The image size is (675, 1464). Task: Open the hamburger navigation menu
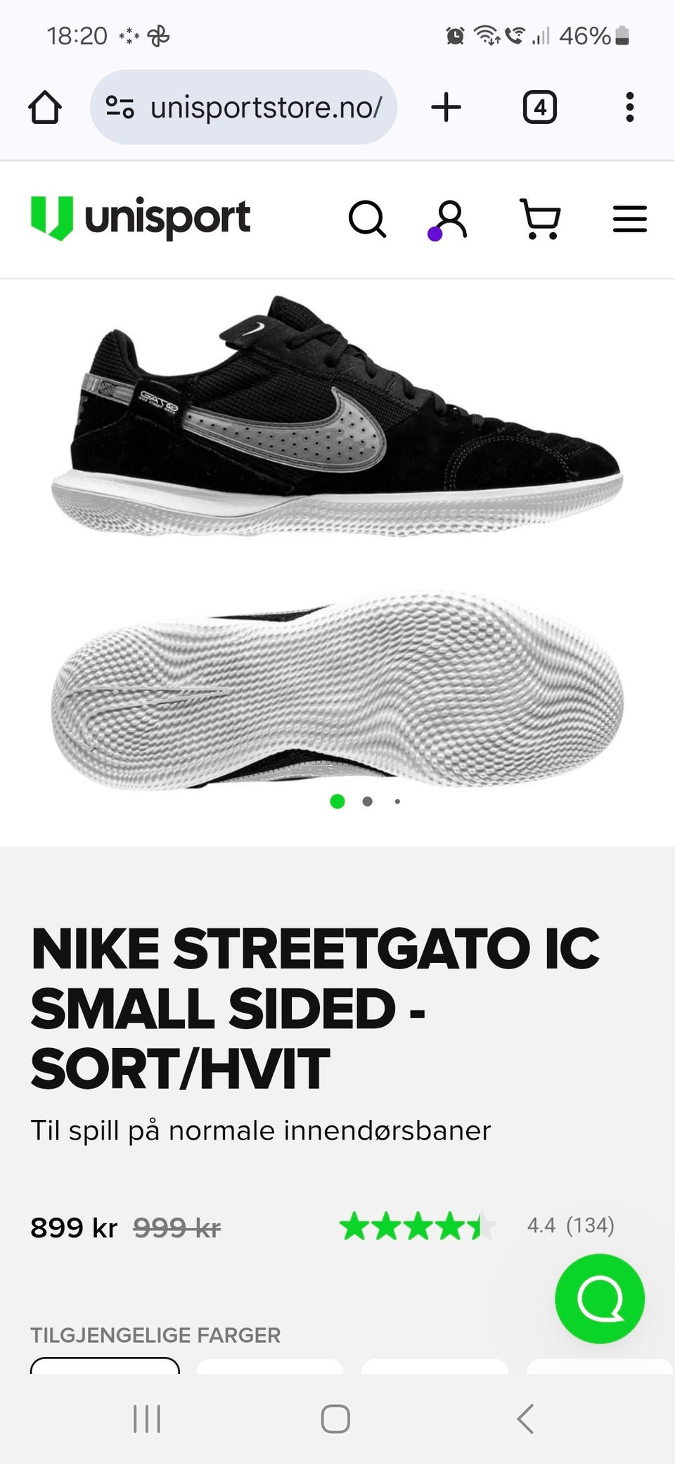click(629, 219)
